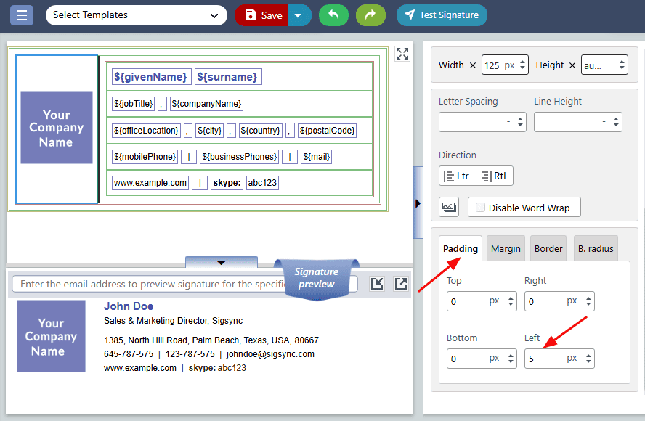Click the Save button
Screen dimensions: 645x421
tap(262, 15)
